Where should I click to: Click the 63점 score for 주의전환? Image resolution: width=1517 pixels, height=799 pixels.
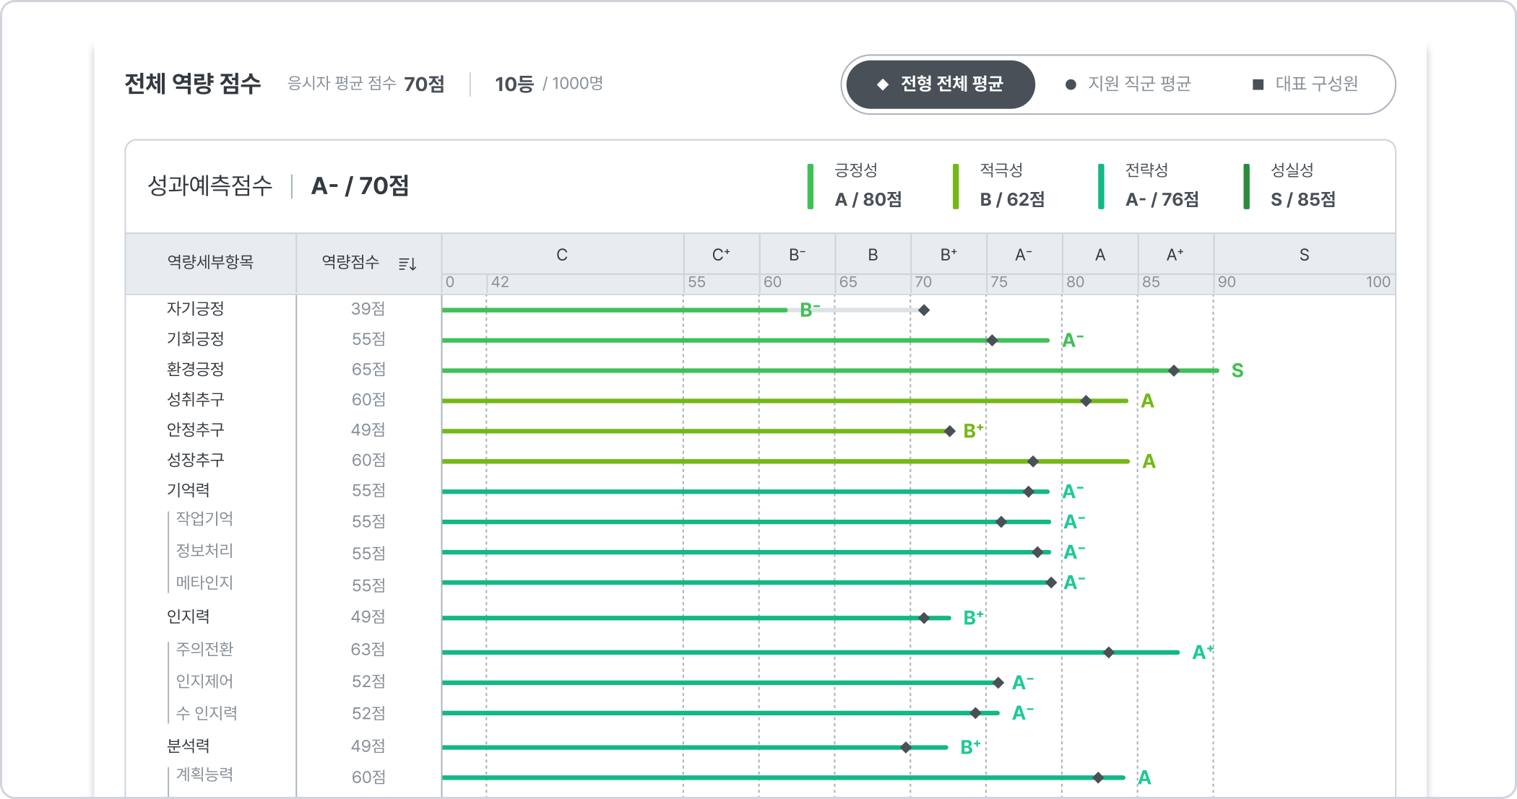[x=368, y=650]
